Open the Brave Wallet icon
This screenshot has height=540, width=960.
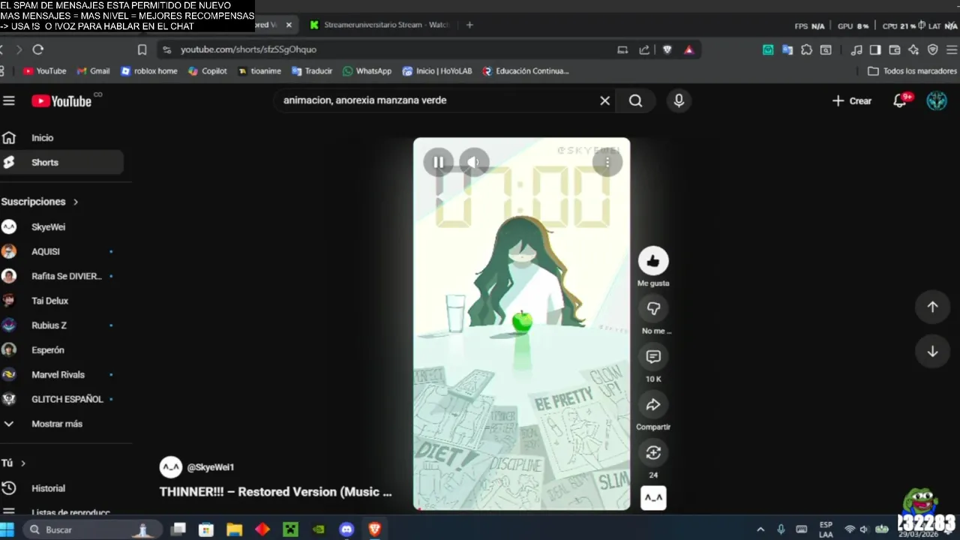click(895, 49)
